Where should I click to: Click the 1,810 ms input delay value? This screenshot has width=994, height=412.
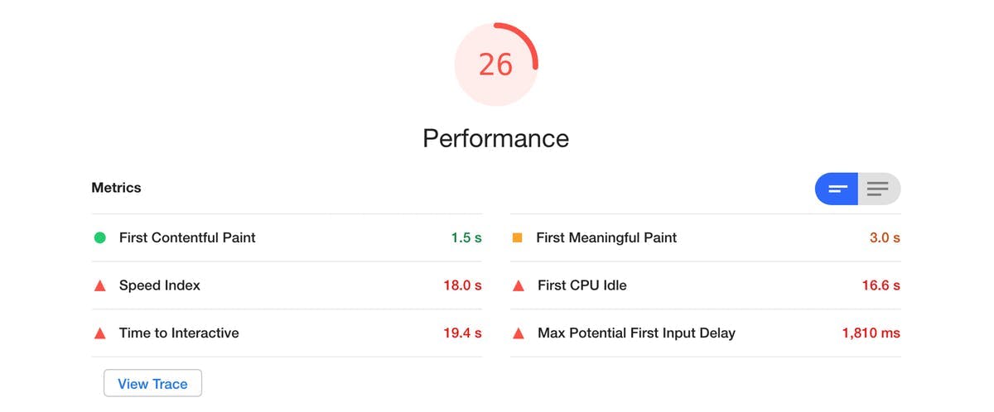point(871,333)
